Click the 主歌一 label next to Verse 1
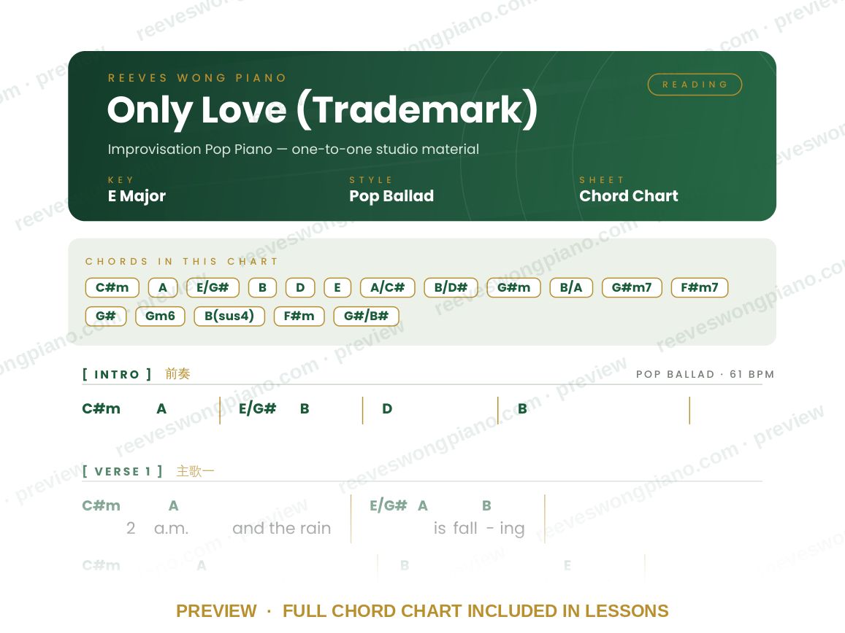Image resolution: width=845 pixels, height=633 pixels. [195, 471]
